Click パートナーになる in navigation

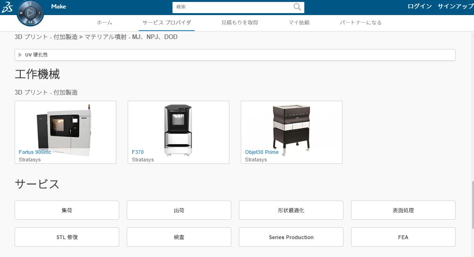(x=360, y=23)
